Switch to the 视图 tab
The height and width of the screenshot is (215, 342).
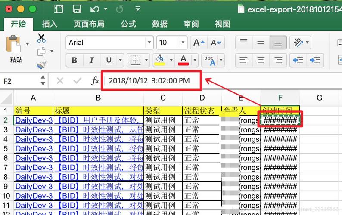(x=222, y=24)
